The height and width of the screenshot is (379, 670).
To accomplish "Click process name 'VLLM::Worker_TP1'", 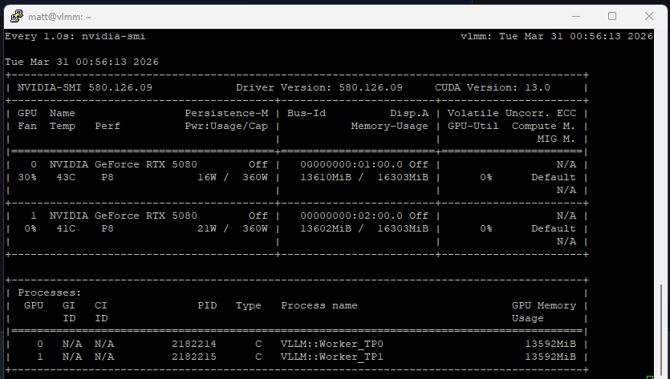I will click(x=332, y=357).
